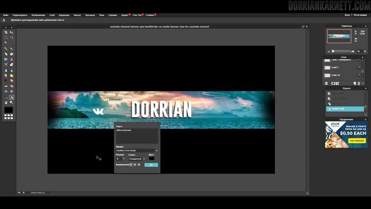The height and width of the screenshot is (209, 371).
Task: Click OK button in text dialog
Action: 151,165
